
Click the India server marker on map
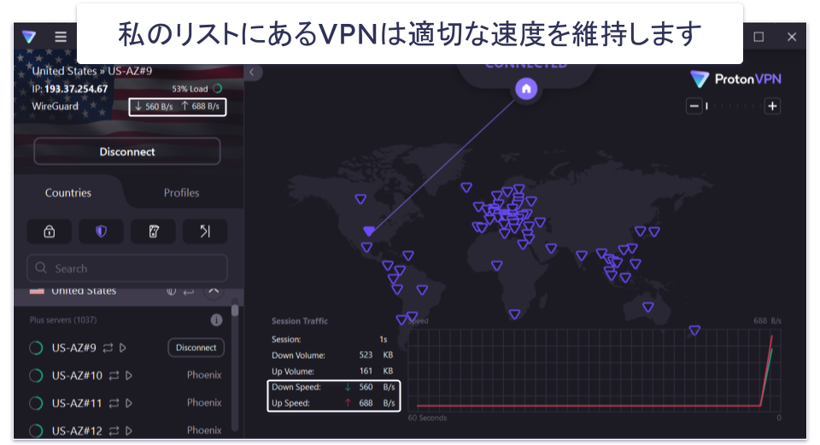click(x=582, y=255)
